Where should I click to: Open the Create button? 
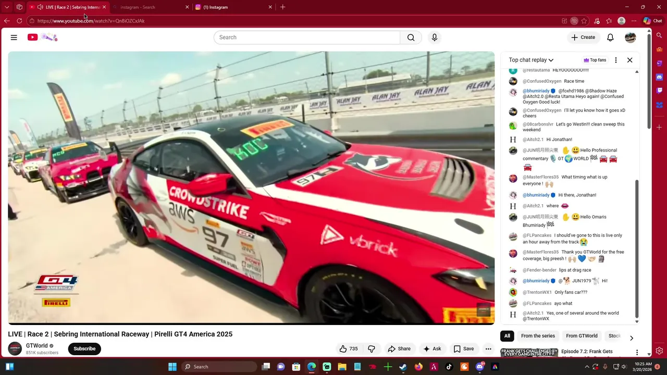(x=583, y=37)
